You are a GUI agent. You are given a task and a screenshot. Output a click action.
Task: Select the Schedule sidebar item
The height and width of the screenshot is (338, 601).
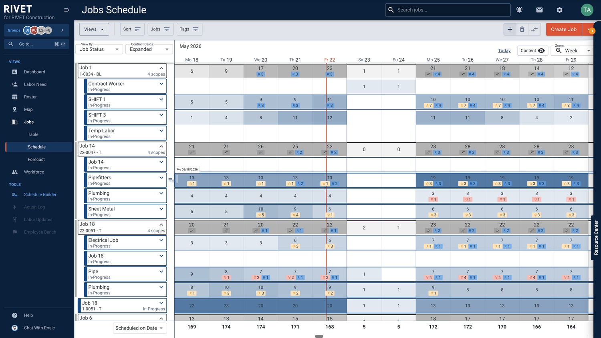(x=39, y=147)
